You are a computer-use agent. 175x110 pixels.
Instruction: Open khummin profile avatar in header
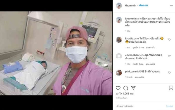[x=119, y=5]
